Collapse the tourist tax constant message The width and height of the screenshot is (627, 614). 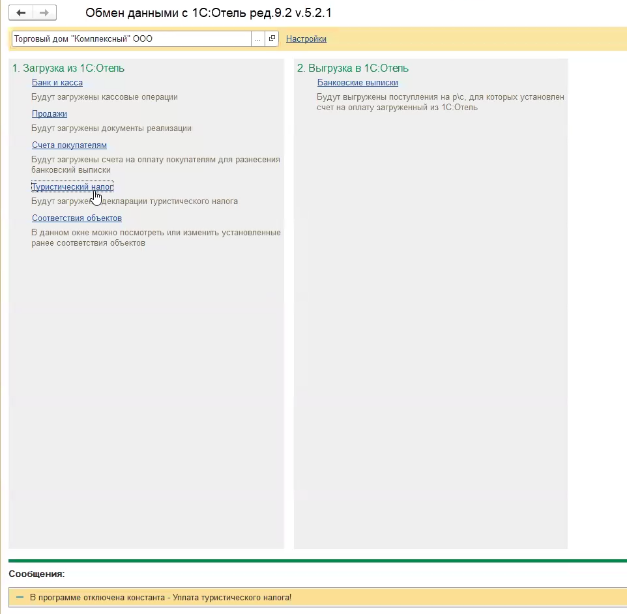[20, 597]
